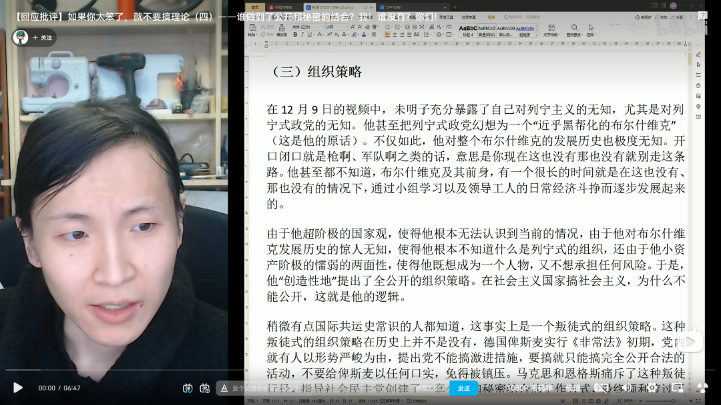Enter fullscreen mode in the video player
The width and height of the screenshot is (721, 405).
click(x=702, y=388)
